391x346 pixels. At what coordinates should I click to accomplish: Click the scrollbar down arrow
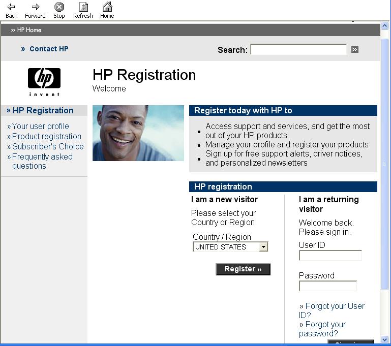(384, 339)
